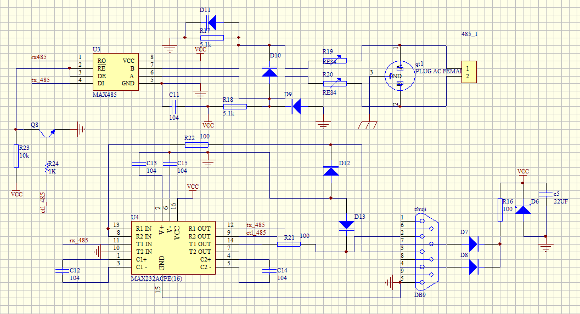
Task: Click the R1 IN pin name on U4
Action: click(x=144, y=229)
